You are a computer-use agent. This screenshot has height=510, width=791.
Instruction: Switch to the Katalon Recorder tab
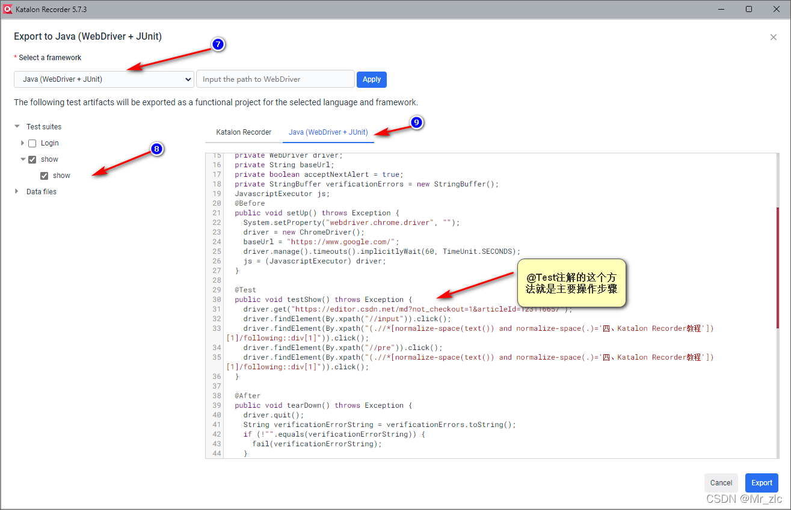pyautogui.click(x=244, y=132)
